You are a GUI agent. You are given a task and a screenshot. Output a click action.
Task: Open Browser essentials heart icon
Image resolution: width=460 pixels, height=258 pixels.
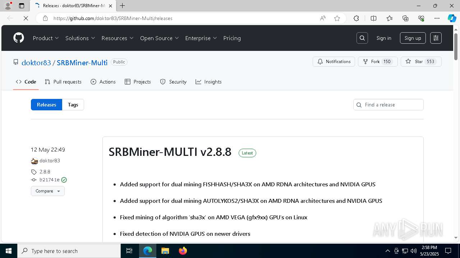pyautogui.click(x=421, y=18)
